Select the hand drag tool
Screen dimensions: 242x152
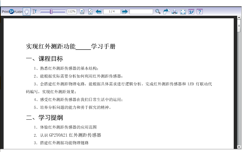click(x=27, y=12)
